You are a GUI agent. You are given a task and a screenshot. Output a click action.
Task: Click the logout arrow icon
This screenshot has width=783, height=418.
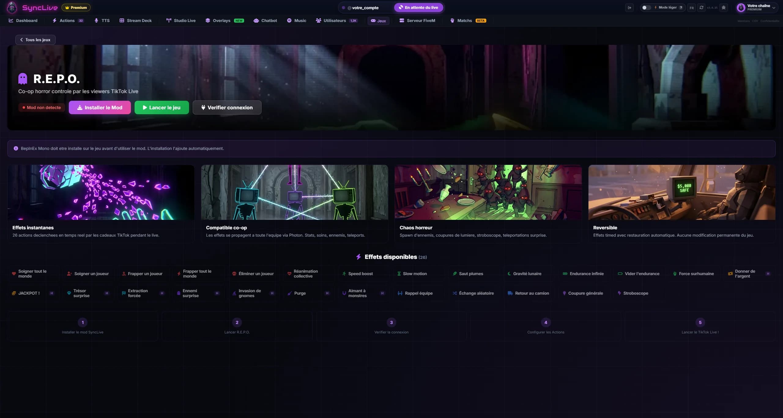[x=629, y=8]
